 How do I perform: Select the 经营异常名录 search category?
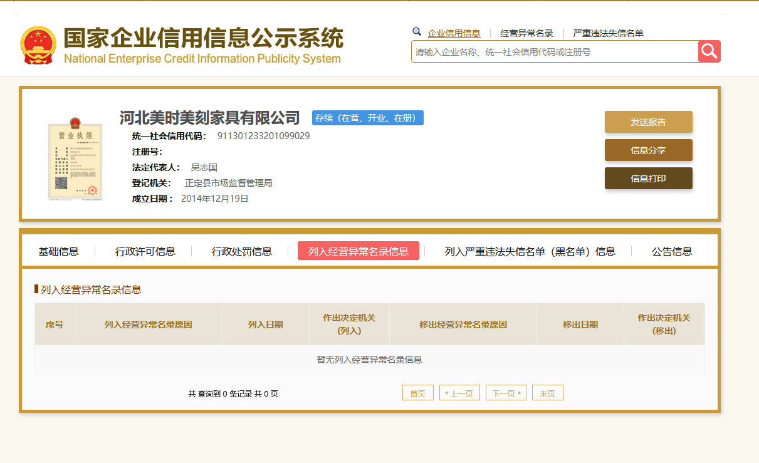526,33
